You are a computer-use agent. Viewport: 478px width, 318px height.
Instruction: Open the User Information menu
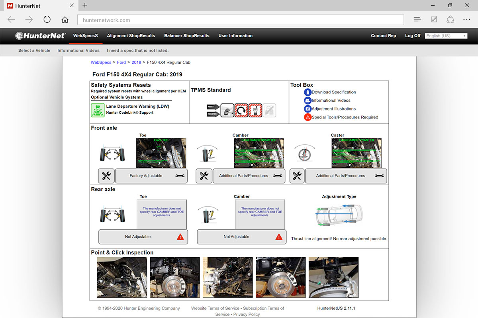(235, 35)
